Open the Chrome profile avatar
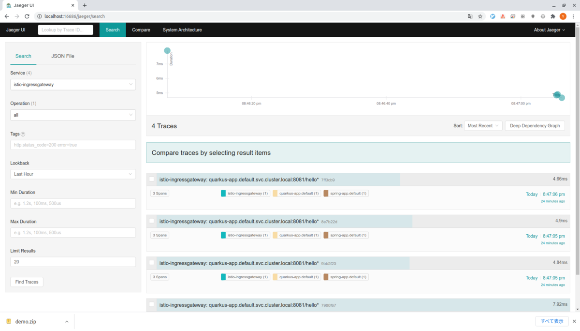This screenshot has height=331, width=580. click(563, 16)
